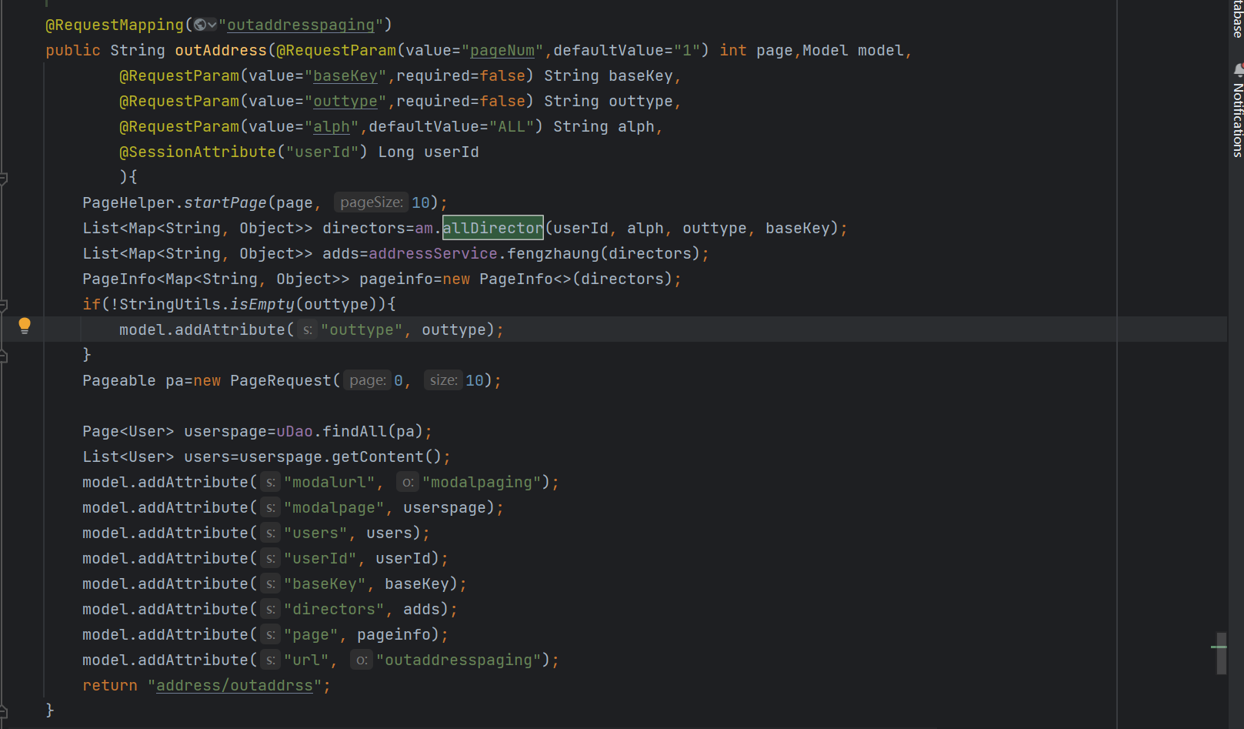Image resolution: width=1244 pixels, height=729 pixels.
Task: Open the Notifications bell icon
Action: pyautogui.click(x=1238, y=69)
